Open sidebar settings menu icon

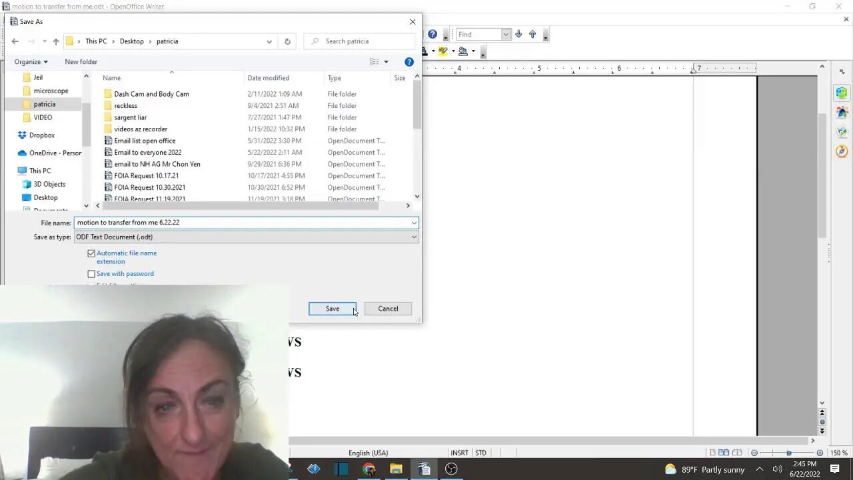tap(842, 71)
